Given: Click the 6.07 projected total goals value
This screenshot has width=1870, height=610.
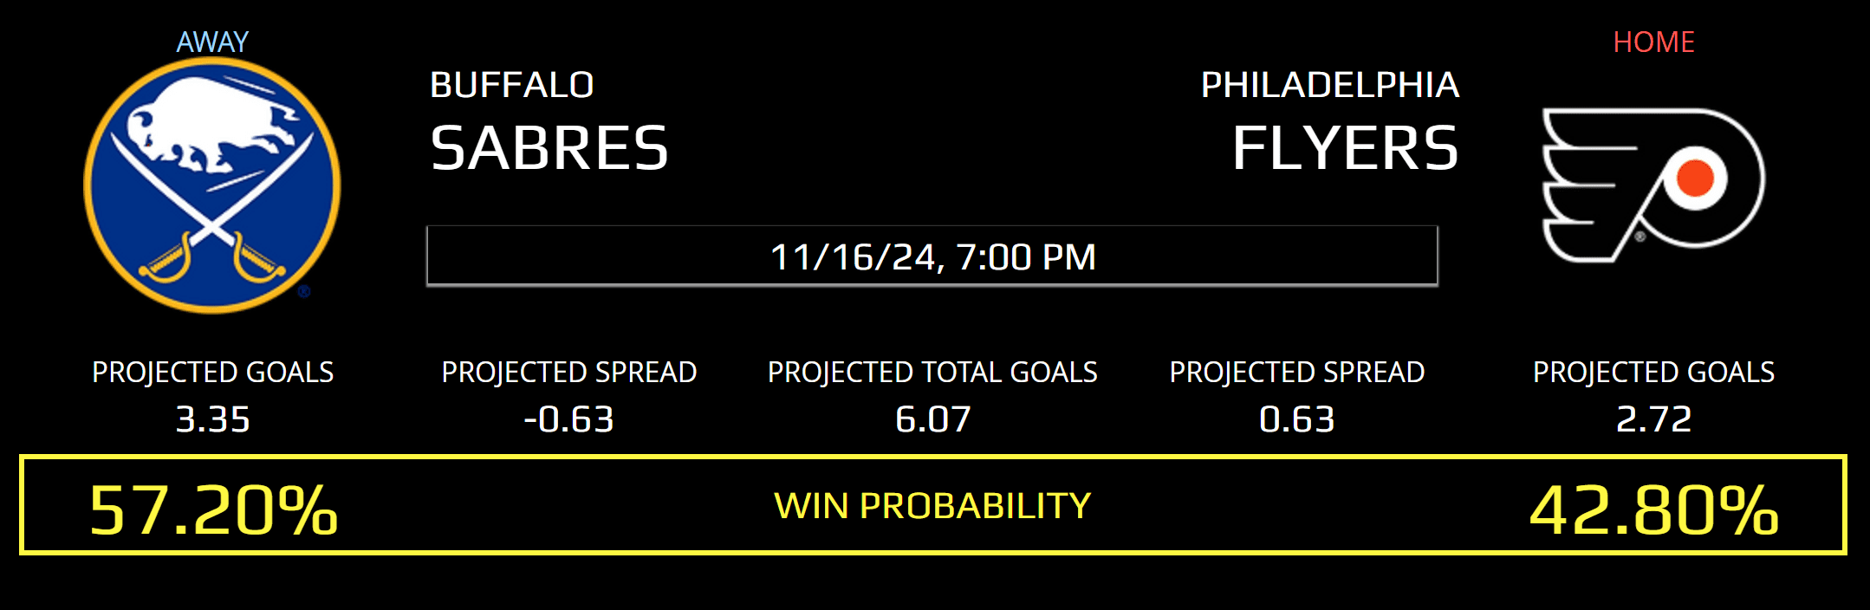Looking at the screenshot, I should [932, 419].
